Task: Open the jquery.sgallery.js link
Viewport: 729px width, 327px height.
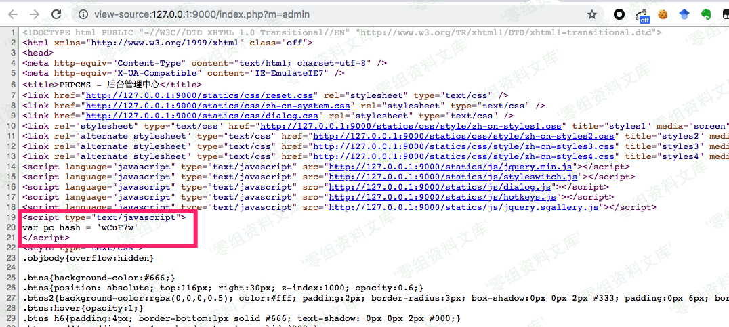Action: (464, 207)
